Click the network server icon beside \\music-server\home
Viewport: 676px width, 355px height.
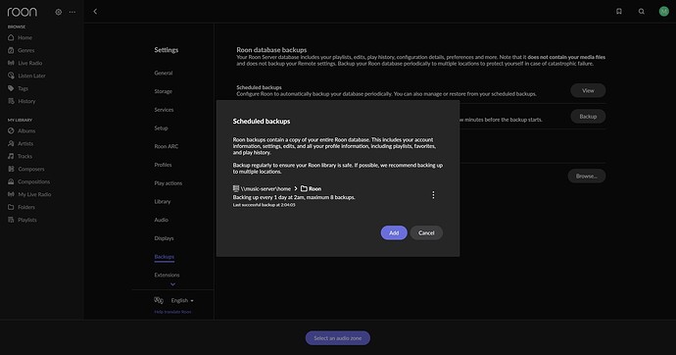(236, 188)
